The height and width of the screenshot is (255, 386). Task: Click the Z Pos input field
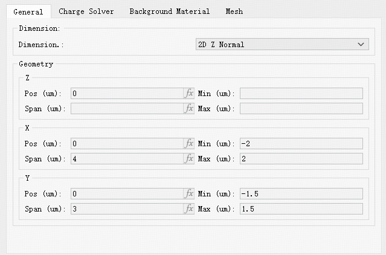pos(127,94)
